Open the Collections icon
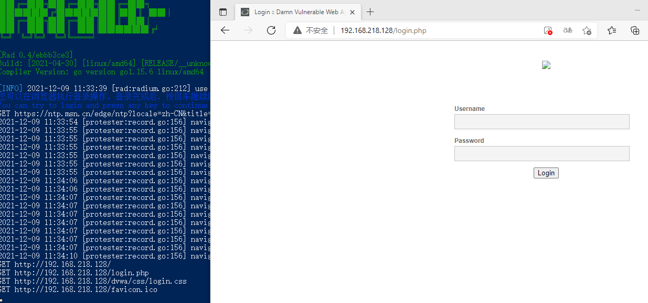The width and height of the screenshot is (648, 303). tap(635, 30)
